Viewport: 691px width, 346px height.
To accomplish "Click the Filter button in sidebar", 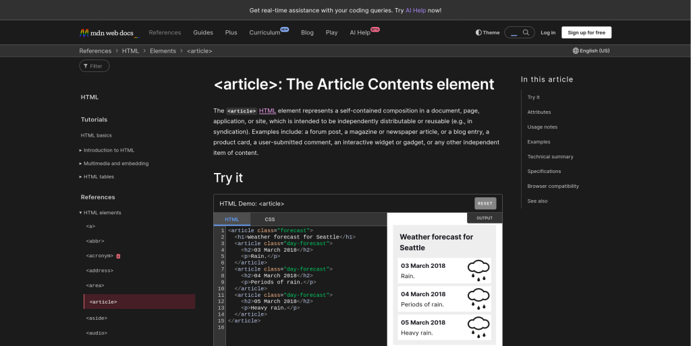I will [94, 66].
